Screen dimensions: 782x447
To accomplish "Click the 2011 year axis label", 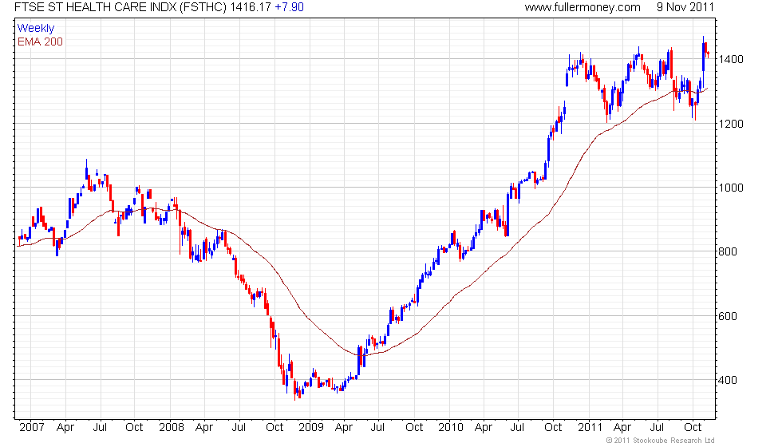I will click(590, 428).
